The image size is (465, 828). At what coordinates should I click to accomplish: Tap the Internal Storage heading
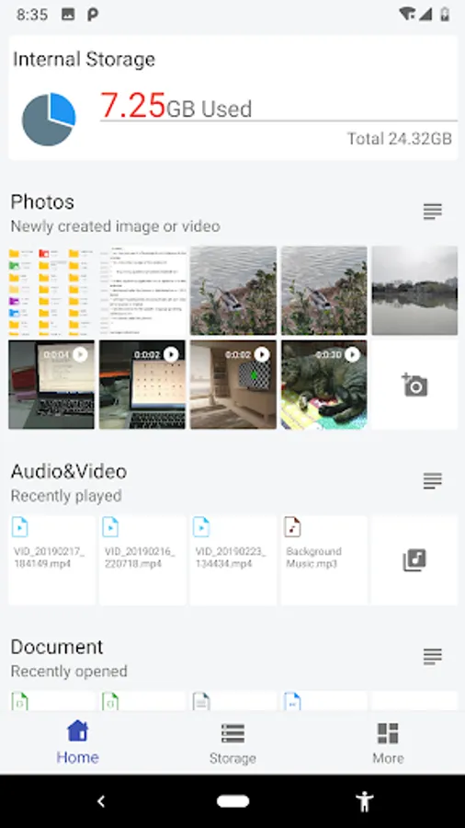[x=84, y=59]
